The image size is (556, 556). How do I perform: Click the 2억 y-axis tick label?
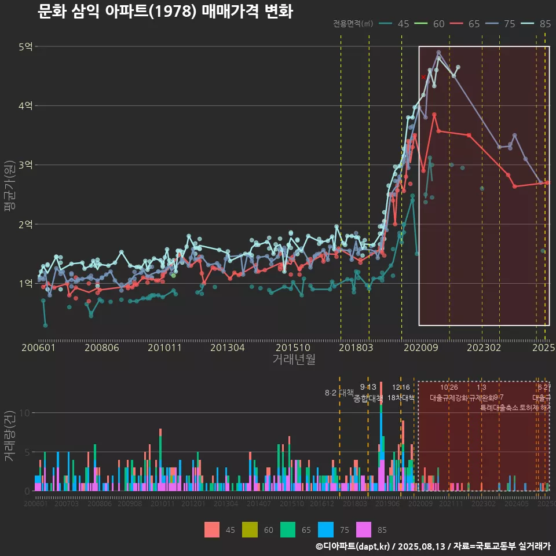[25, 224]
